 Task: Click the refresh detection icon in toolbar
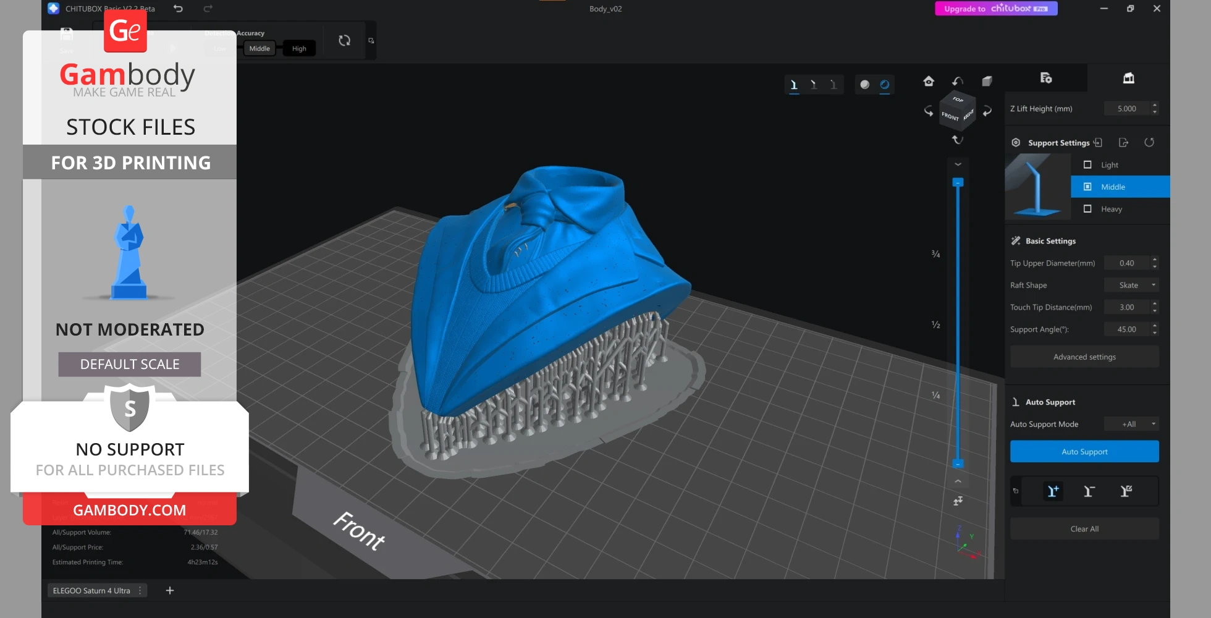coord(345,41)
